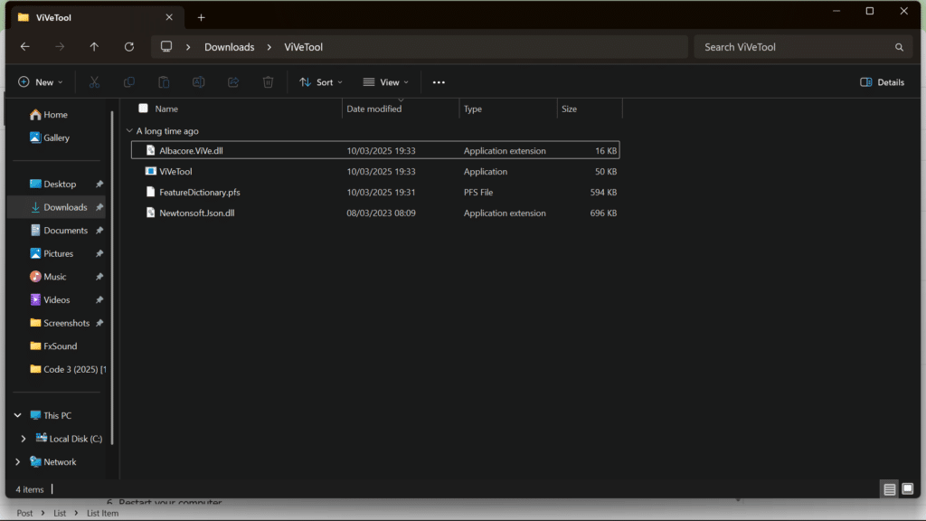926x521 pixels.
Task: Enable details view from the status bar toggle
Action: coord(889,488)
